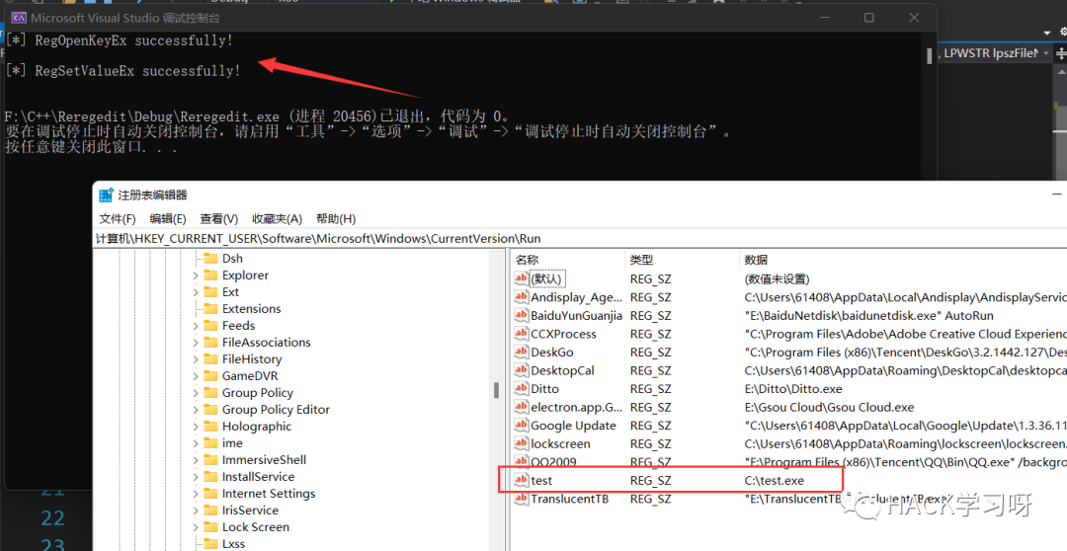Click the registry path address bar

(x=580, y=238)
